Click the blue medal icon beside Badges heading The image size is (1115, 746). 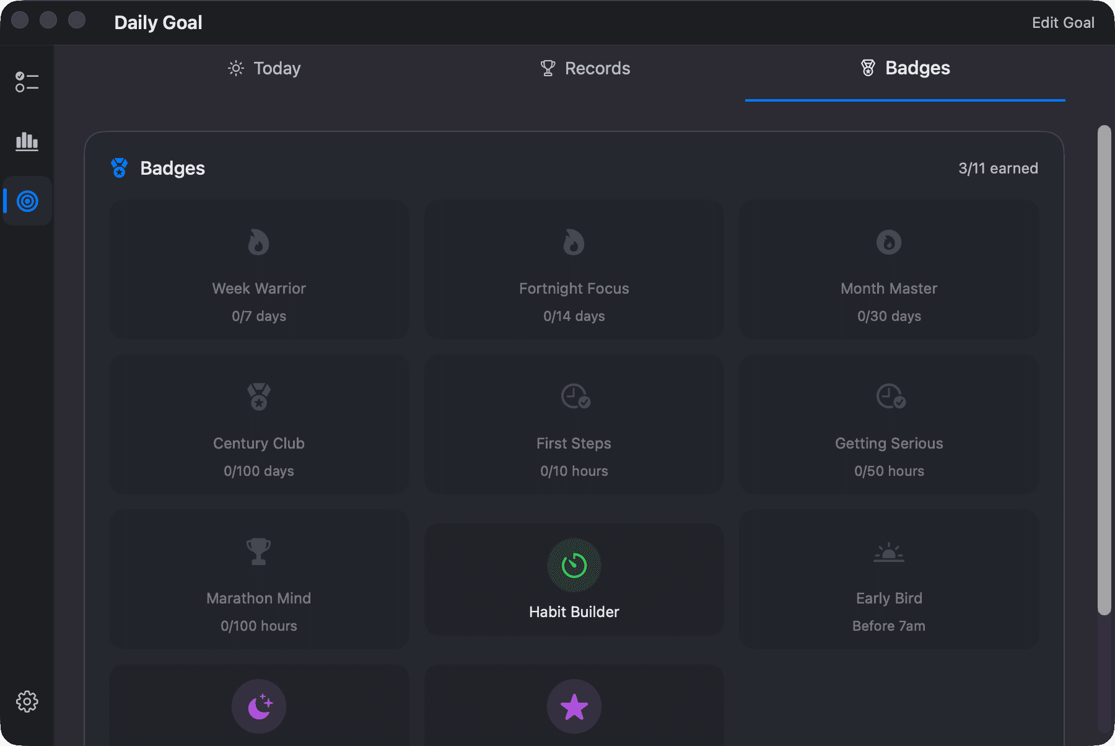tap(119, 168)
